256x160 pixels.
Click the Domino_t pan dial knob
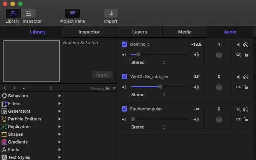coord(219,55)
